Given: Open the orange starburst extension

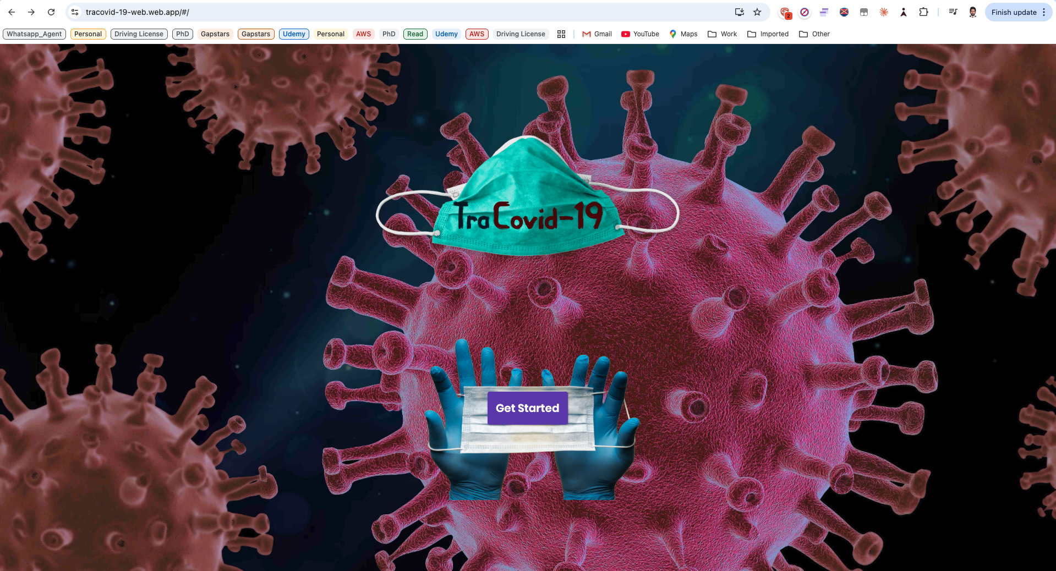Looking at the screenshot, I should click(x=884, y=12).
